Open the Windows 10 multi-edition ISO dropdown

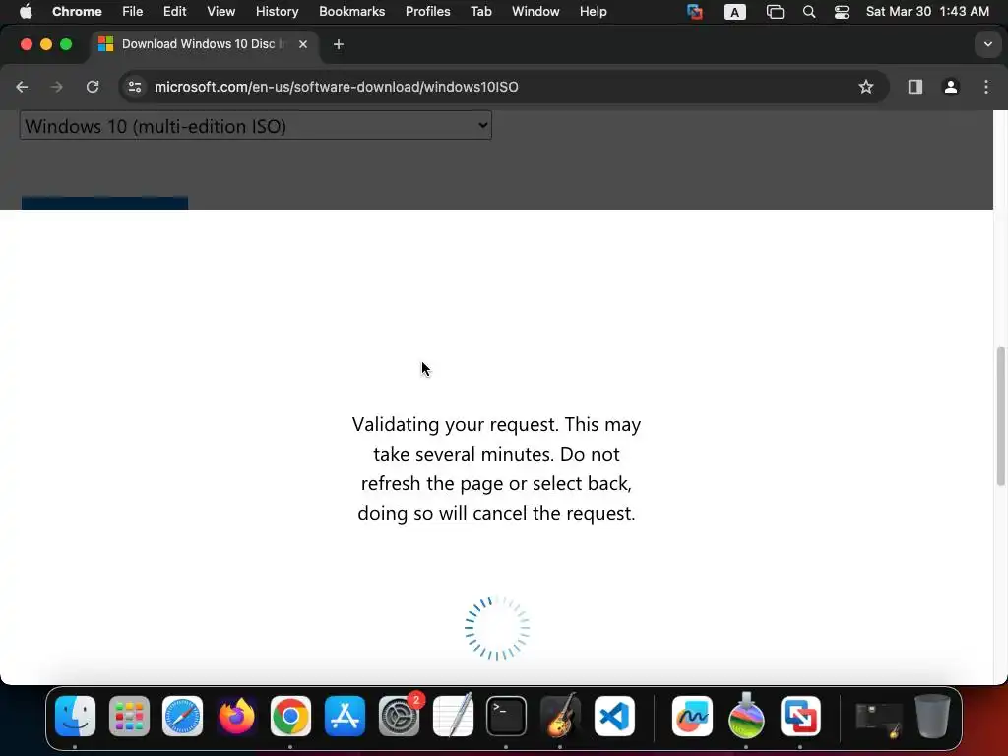point(256,126)
